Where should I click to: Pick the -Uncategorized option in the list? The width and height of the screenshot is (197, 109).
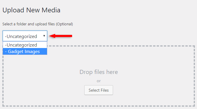[x=25, y=45]
